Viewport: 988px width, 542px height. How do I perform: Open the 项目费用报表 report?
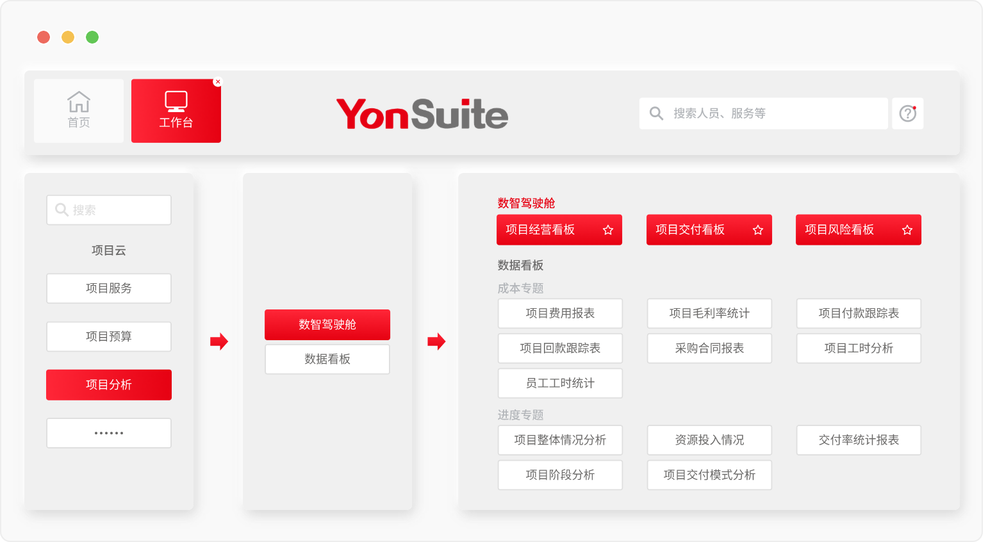pos(560,313)
